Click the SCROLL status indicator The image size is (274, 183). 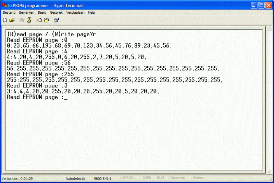point(128,178)
